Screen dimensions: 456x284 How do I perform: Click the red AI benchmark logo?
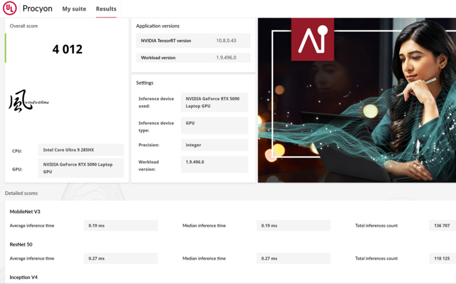tap(313, 39)
